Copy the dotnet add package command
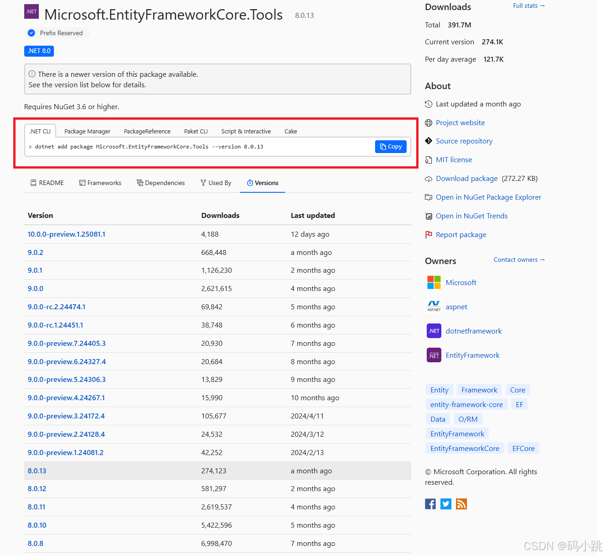Viewport: 604px width, 556px height. point(391,147)
